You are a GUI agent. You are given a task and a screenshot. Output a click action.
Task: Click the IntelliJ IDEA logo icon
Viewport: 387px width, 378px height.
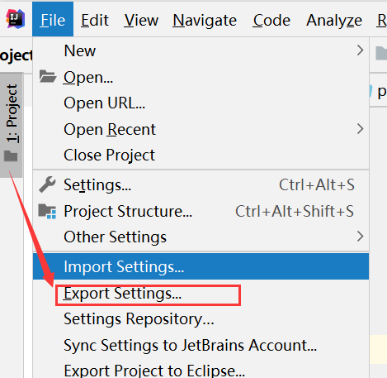[16, 19]
